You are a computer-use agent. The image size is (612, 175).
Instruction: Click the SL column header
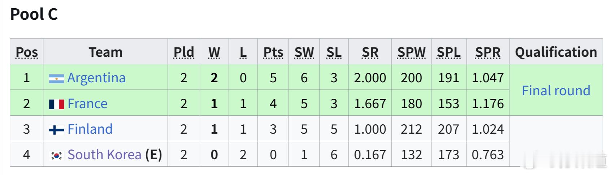pyautogui.click(x=334, y=52)
